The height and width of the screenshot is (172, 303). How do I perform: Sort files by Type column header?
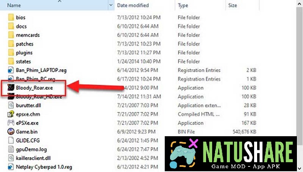pyautogui.click(x=183, y=5)
